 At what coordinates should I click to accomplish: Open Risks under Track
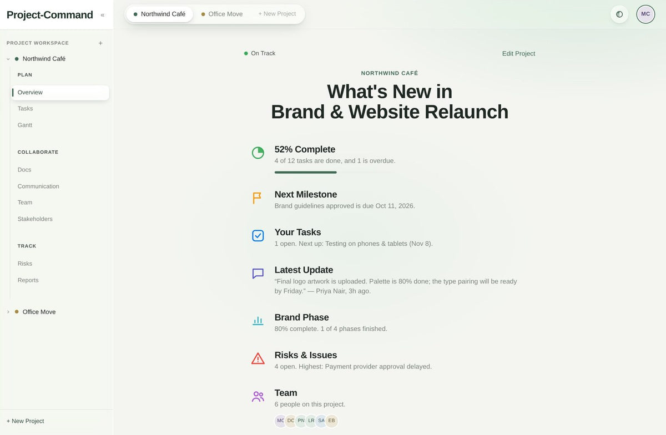coord(60,264)
